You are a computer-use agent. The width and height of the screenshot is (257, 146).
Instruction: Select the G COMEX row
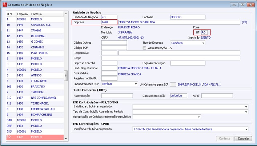(35, 42)
